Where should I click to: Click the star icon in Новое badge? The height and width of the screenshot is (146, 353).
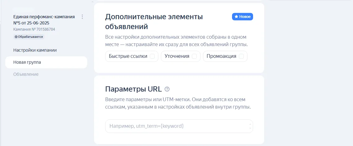tap(236, 17)
